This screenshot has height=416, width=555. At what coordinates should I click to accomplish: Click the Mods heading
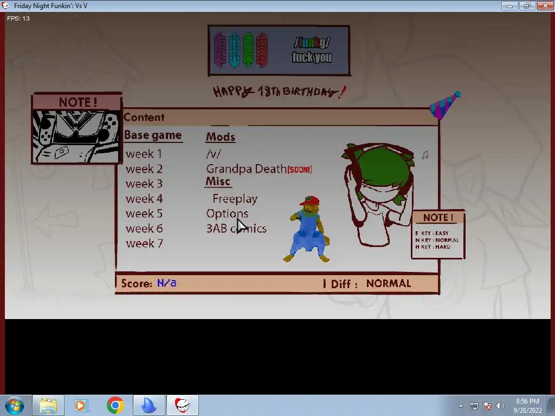pyautogui.click(x=221, y=137)
